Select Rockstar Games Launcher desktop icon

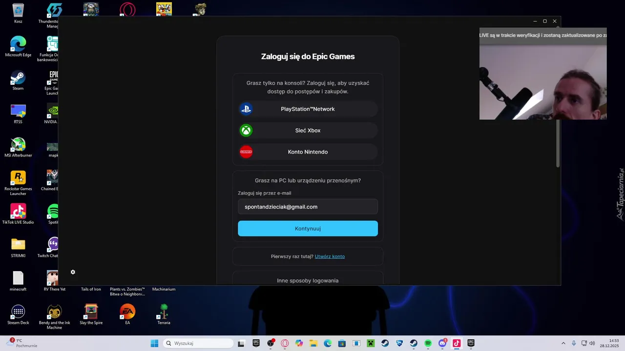pyautogui.click(x=18, y=183)
